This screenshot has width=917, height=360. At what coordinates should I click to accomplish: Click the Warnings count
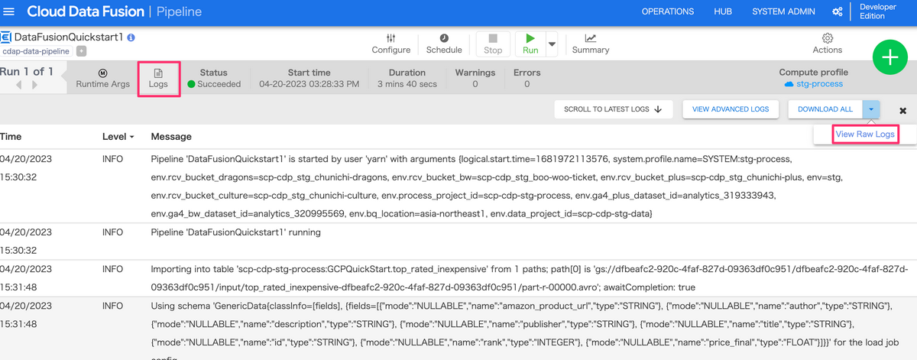tap(475, 84)
